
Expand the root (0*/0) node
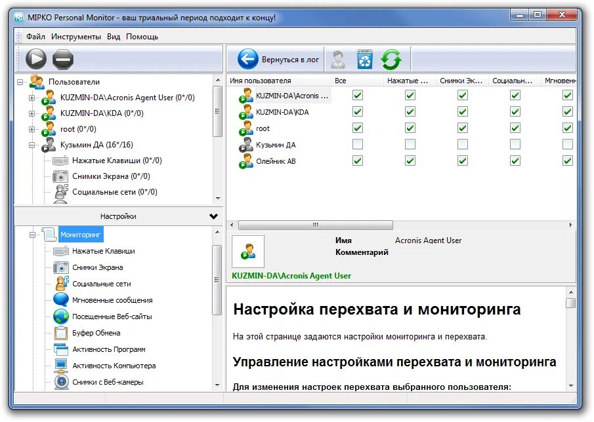[32, 129]
